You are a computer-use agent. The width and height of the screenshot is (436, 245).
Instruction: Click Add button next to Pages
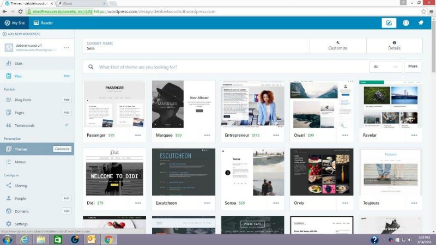pos(66,113)
